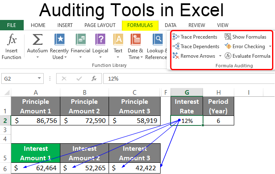275x174 pixels.
Task: Click the Interest Amount 3 header cell
Action: pyautogui.click(x=134, y=153)
